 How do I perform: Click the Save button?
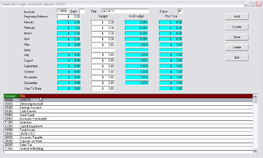236,37
